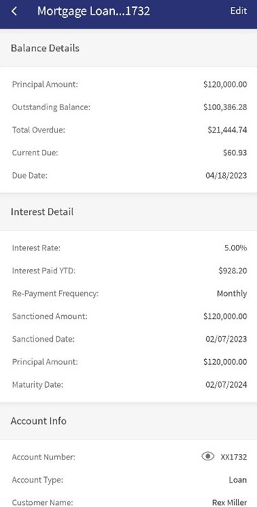This screenshot has height=507, width=257.
Task: Tap the back arrow icon
Action: click(14, 11)
